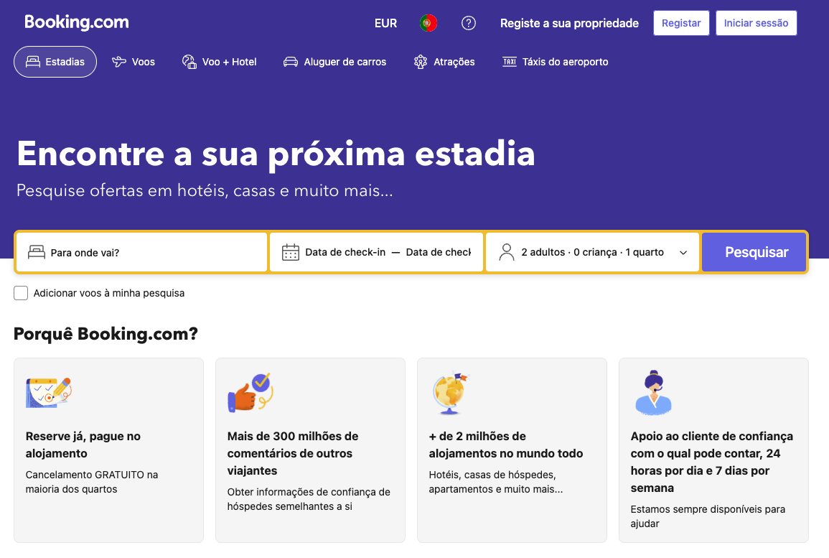Enable adding flights to my search
This screenshot has width=829, height=558.
pyautogui.click(x=21, y=293)
